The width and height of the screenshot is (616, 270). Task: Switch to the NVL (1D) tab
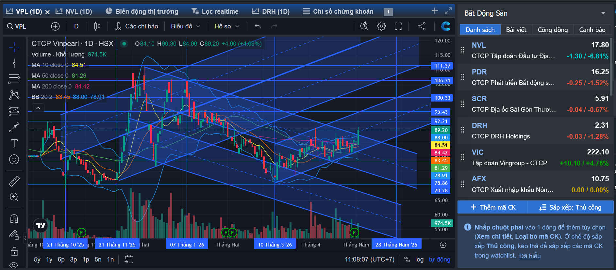pos(74,11)
